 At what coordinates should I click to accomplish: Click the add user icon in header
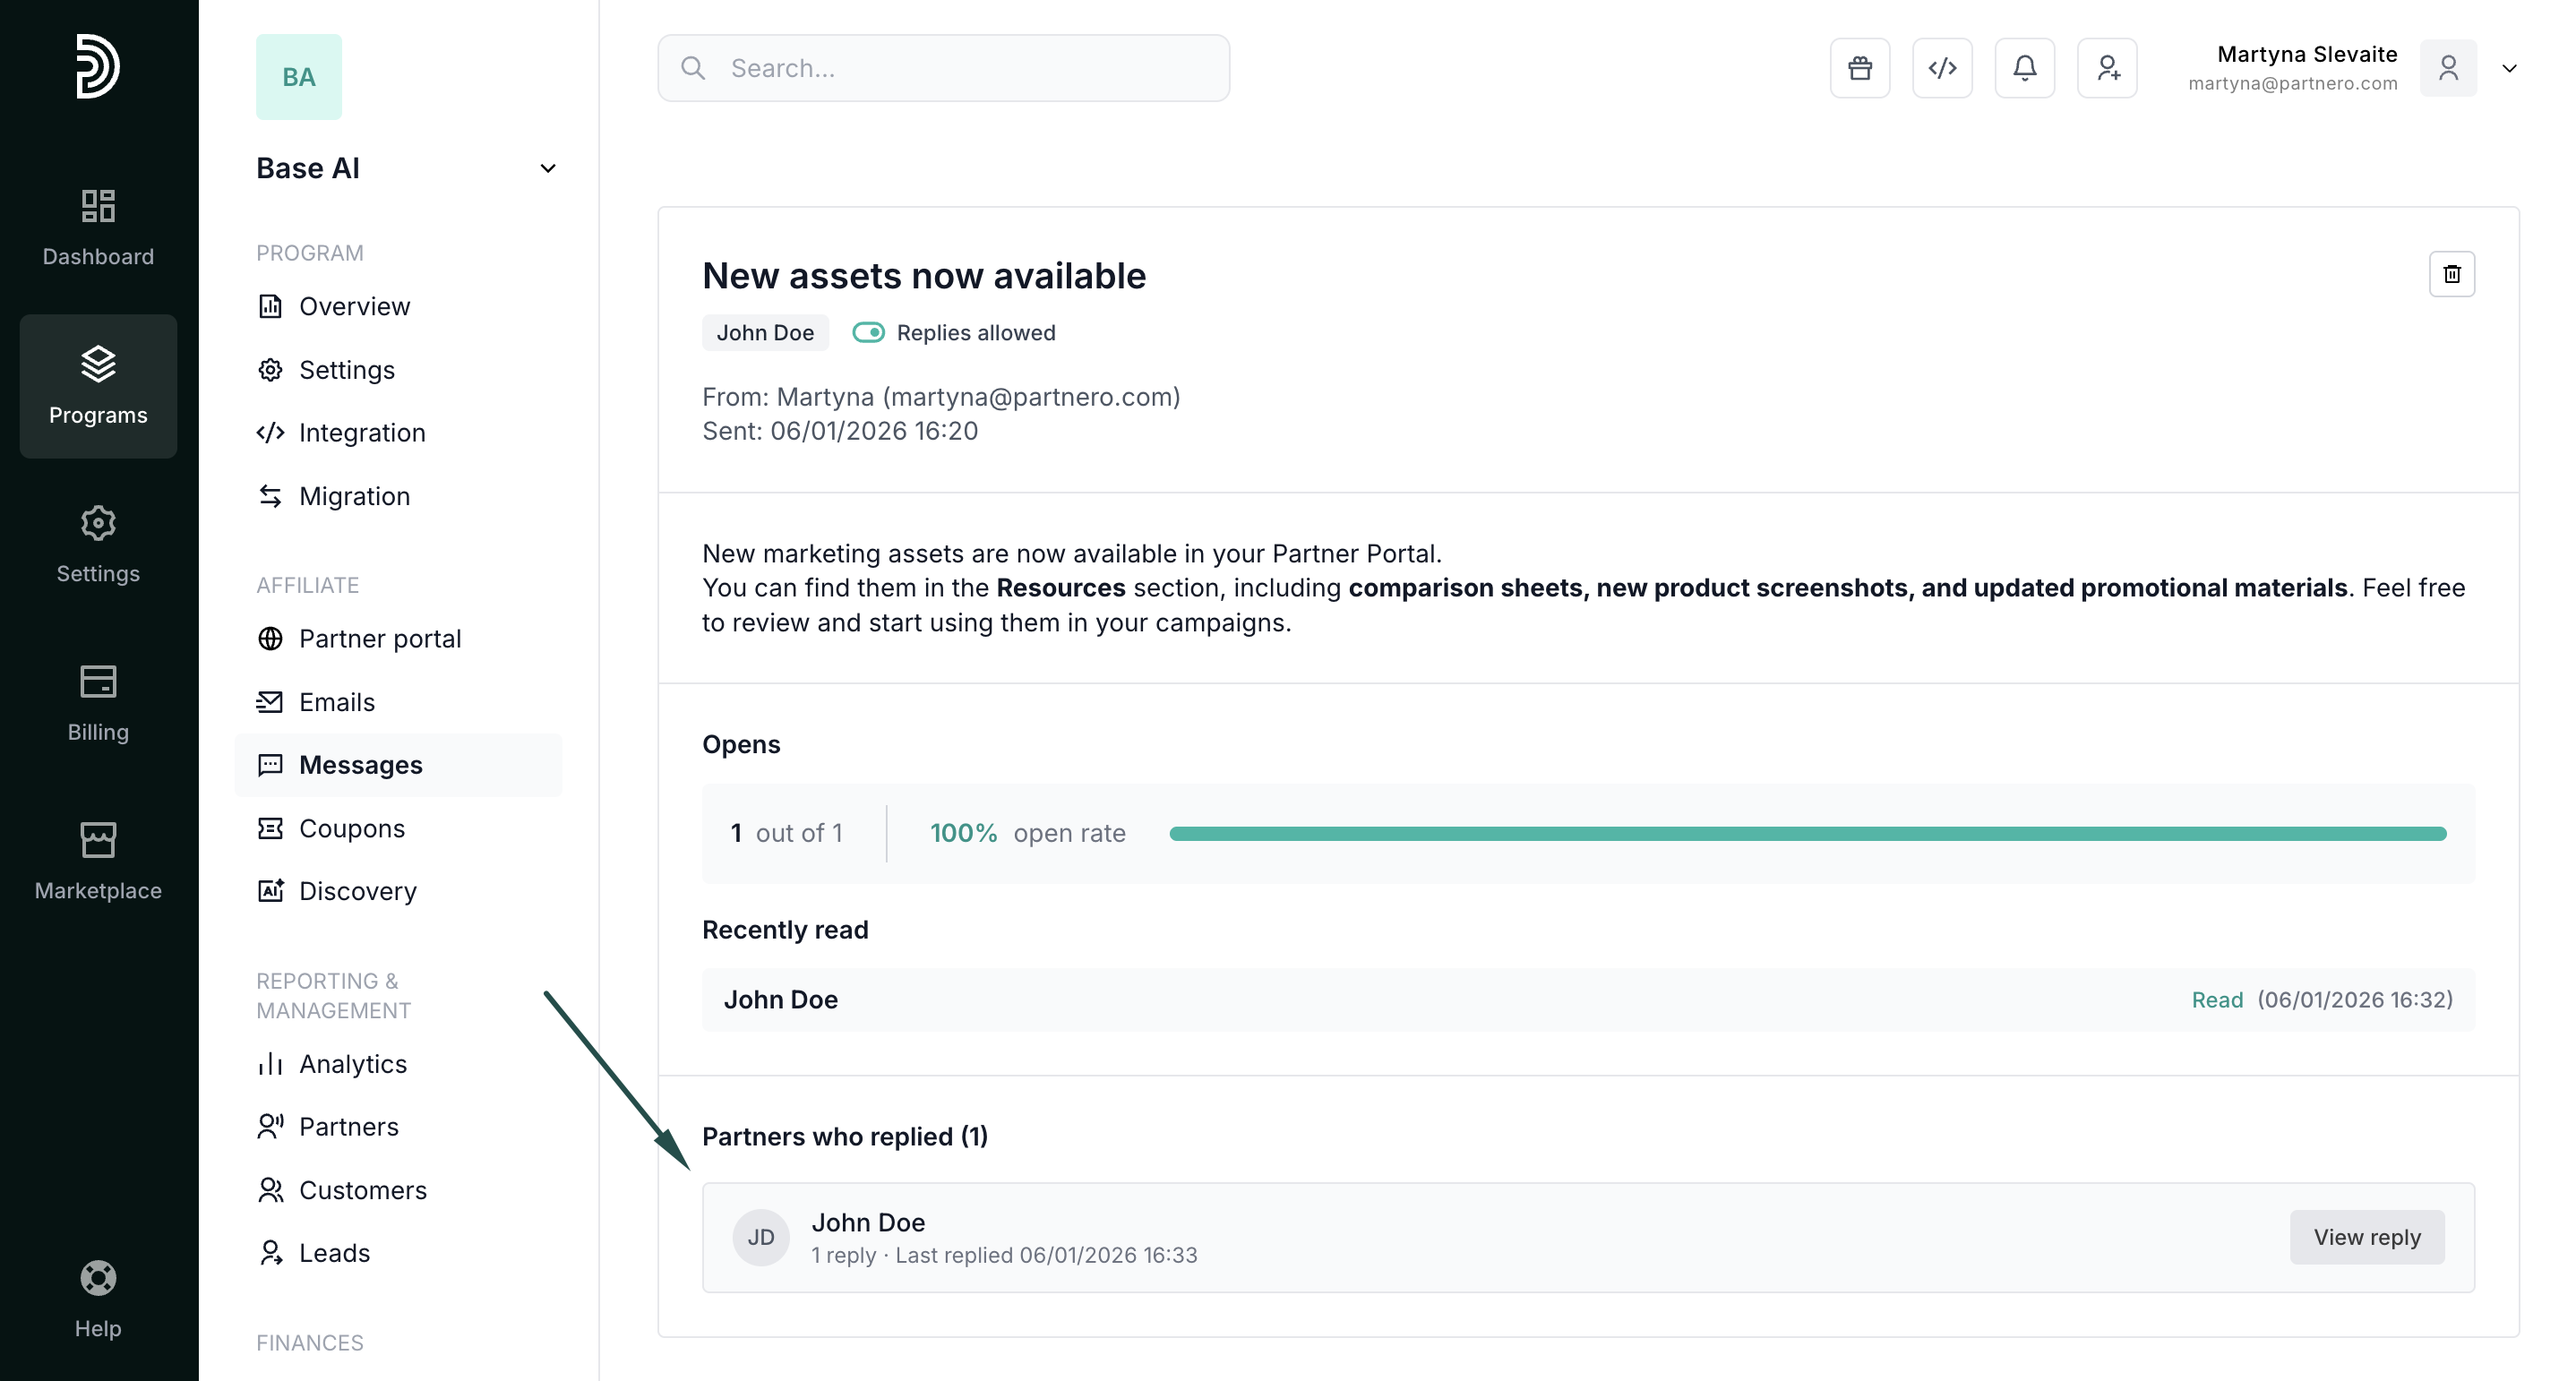[2107, 68]
